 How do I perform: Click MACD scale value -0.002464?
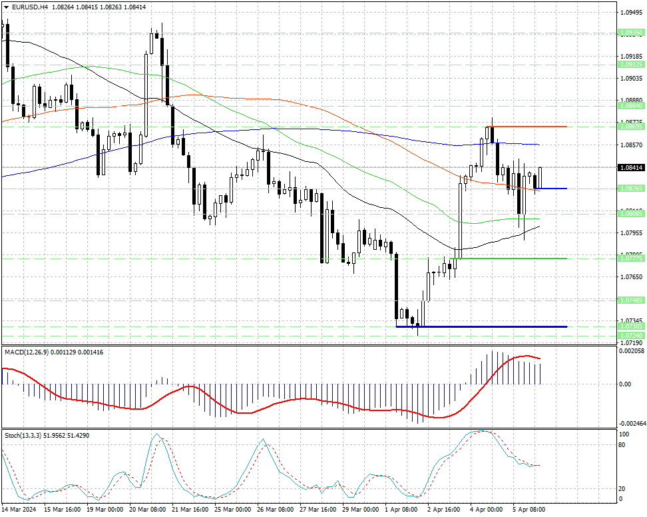(632, 424)
